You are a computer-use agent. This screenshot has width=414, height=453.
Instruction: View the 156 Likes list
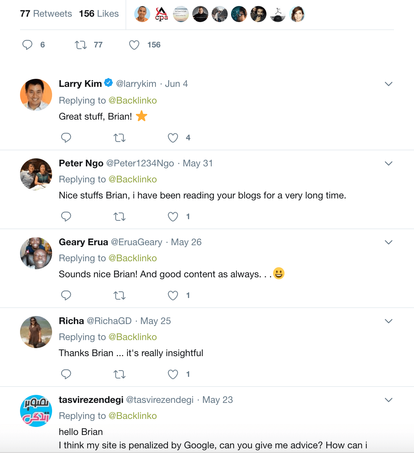(x=98, y=14)
